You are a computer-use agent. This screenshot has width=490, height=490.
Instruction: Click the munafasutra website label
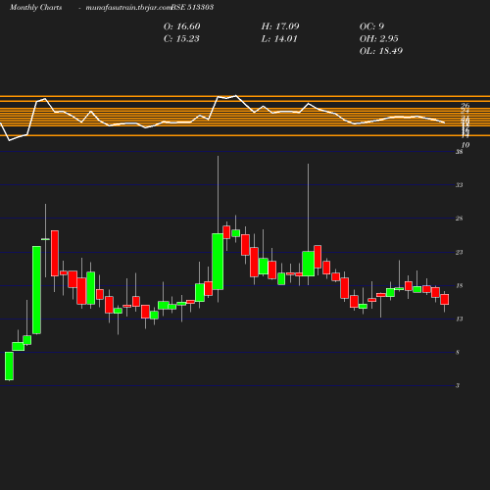(128, 7)
